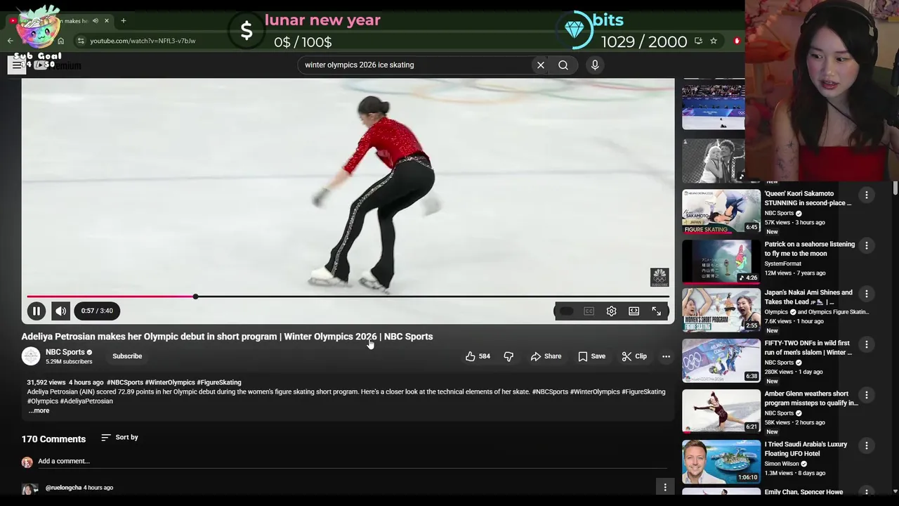Click the YouTube URL address bar
This screenshot has width=899, height=506.
pyautogui.click(x=143, y=41)
